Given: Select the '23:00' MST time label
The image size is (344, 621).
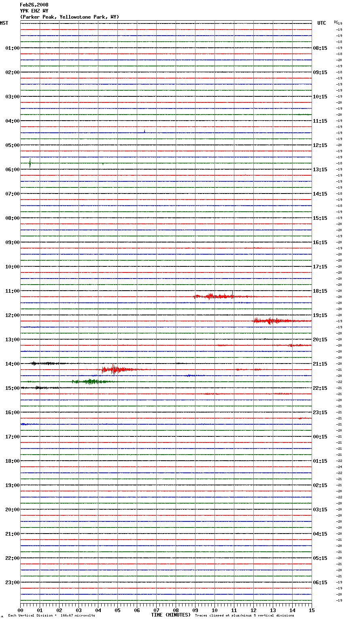Looking at the screenshot, I should [12, 583].
